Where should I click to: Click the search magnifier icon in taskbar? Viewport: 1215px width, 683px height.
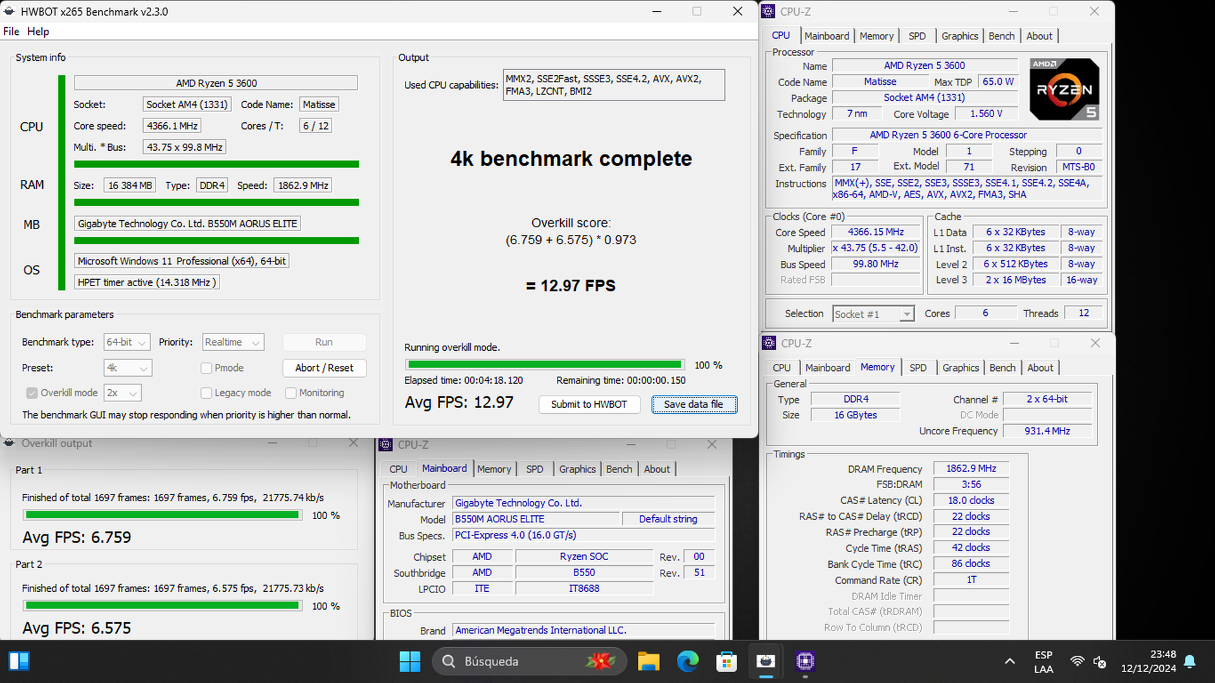(x=449, y=661)
